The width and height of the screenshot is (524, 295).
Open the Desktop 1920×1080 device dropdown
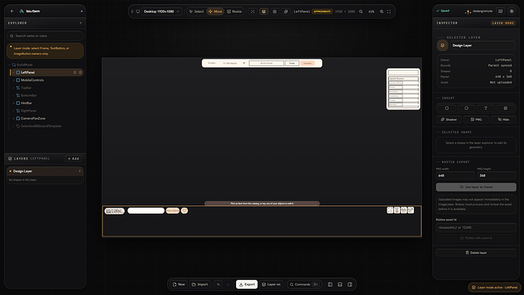point(162,11)
